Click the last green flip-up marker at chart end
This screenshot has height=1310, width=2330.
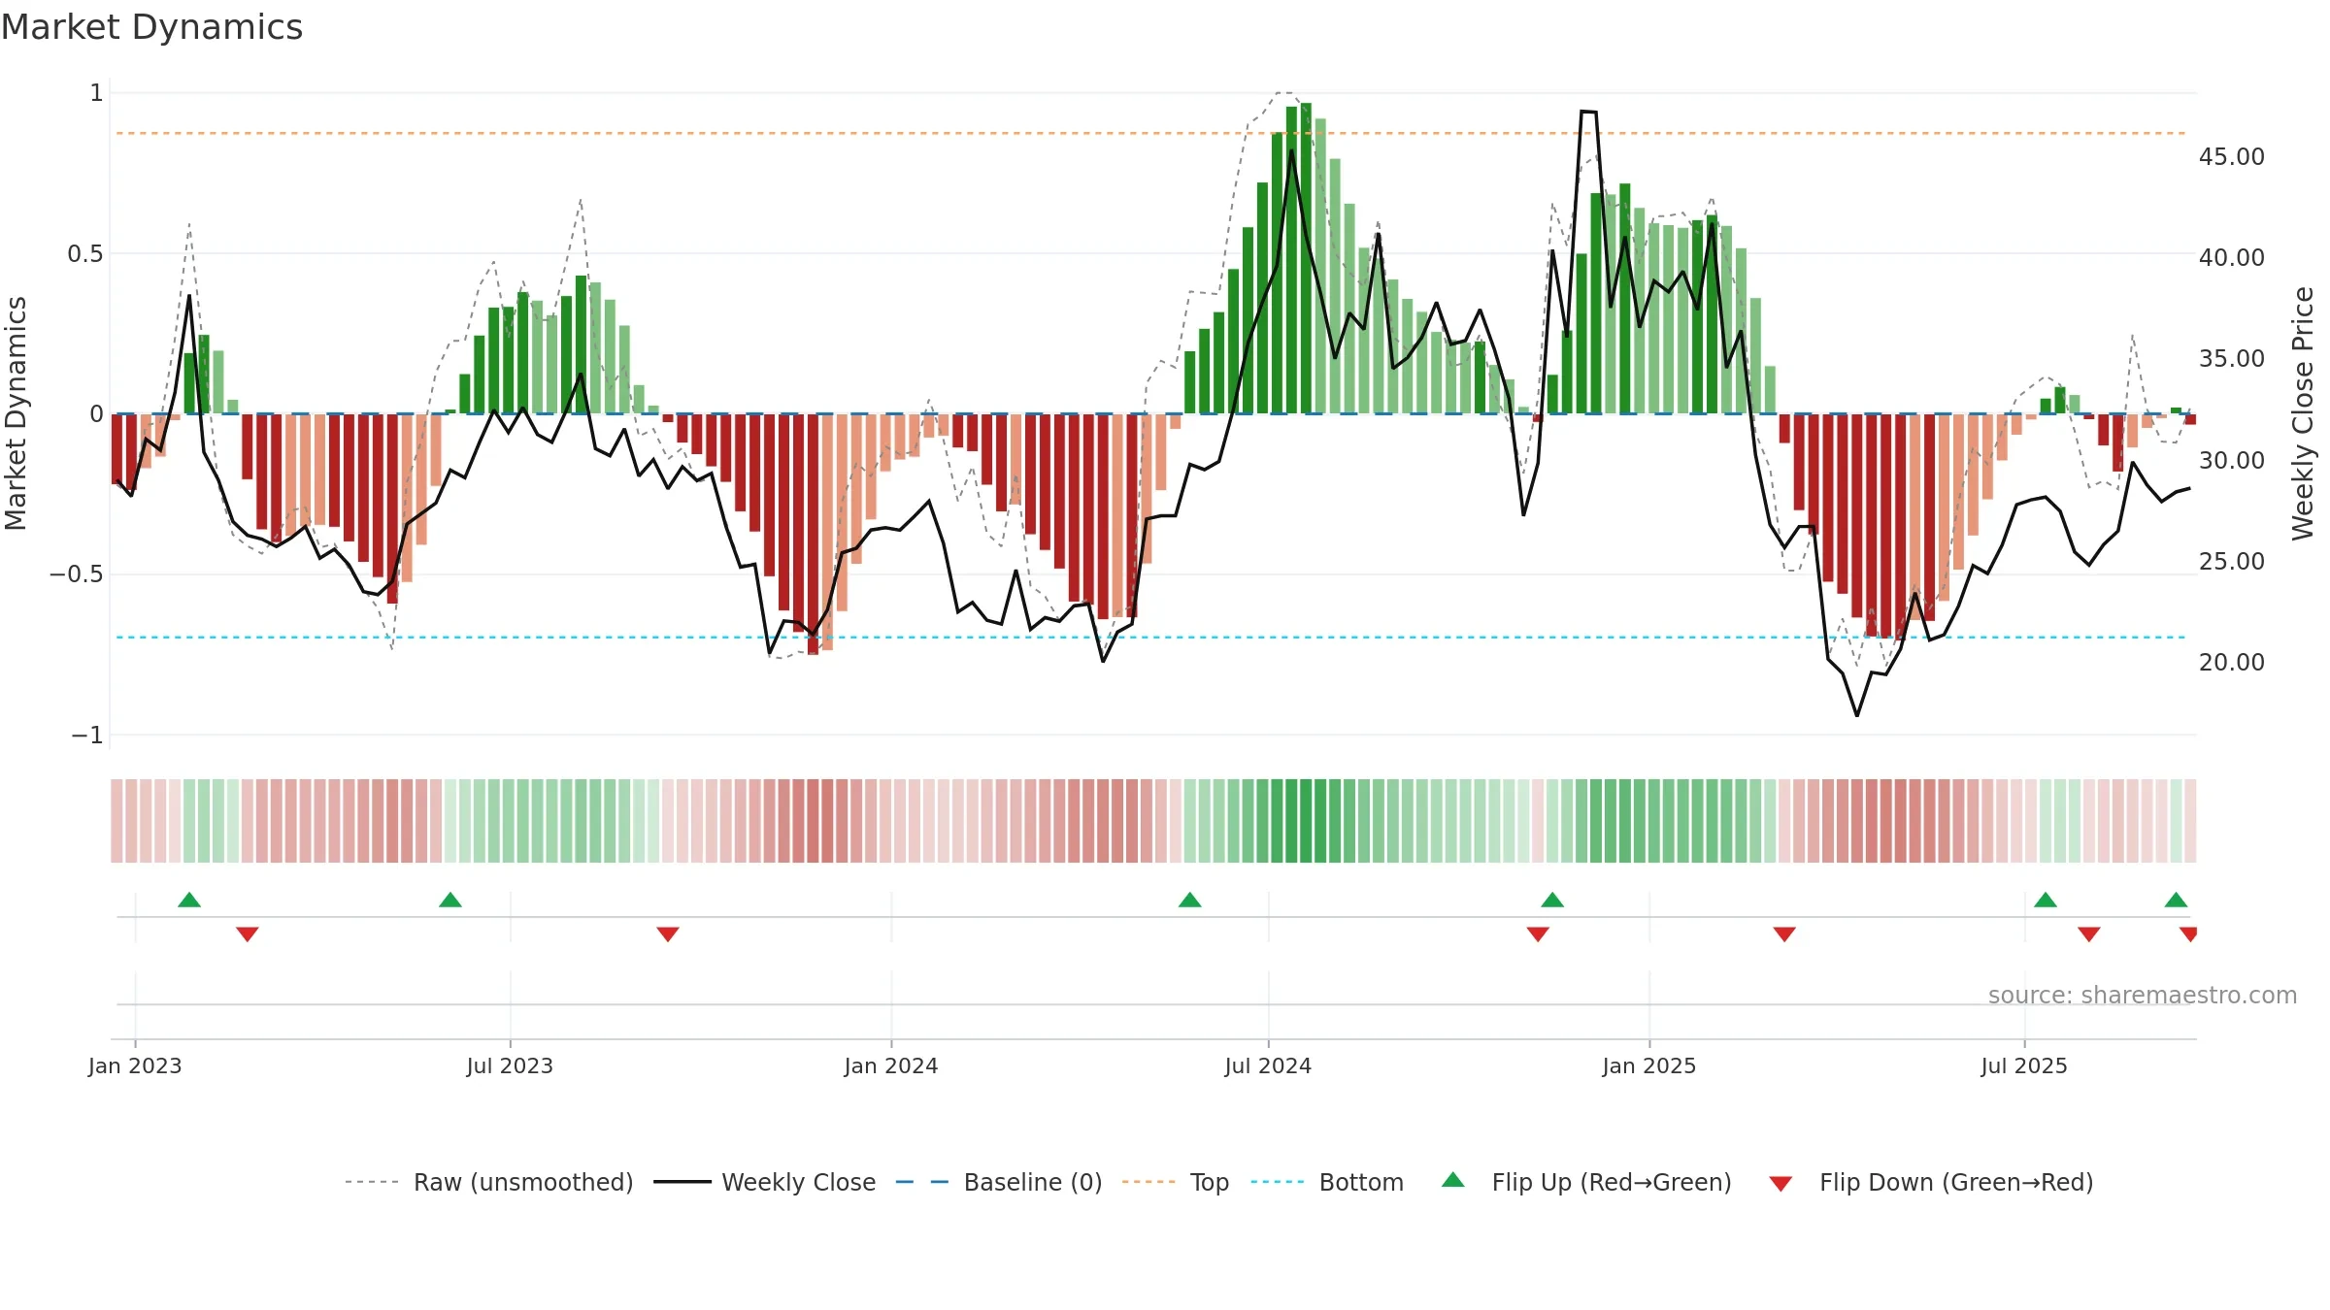click(2176, 900)
